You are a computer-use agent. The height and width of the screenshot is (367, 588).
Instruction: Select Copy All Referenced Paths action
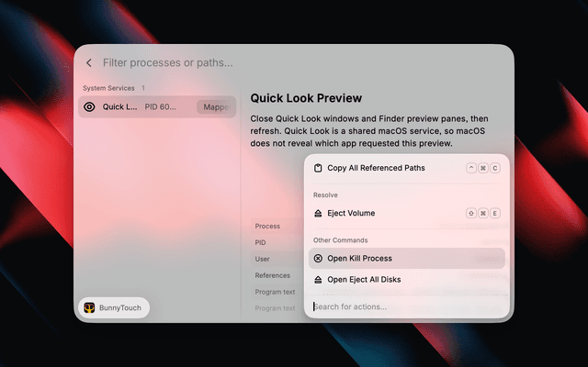coord(406,168)
